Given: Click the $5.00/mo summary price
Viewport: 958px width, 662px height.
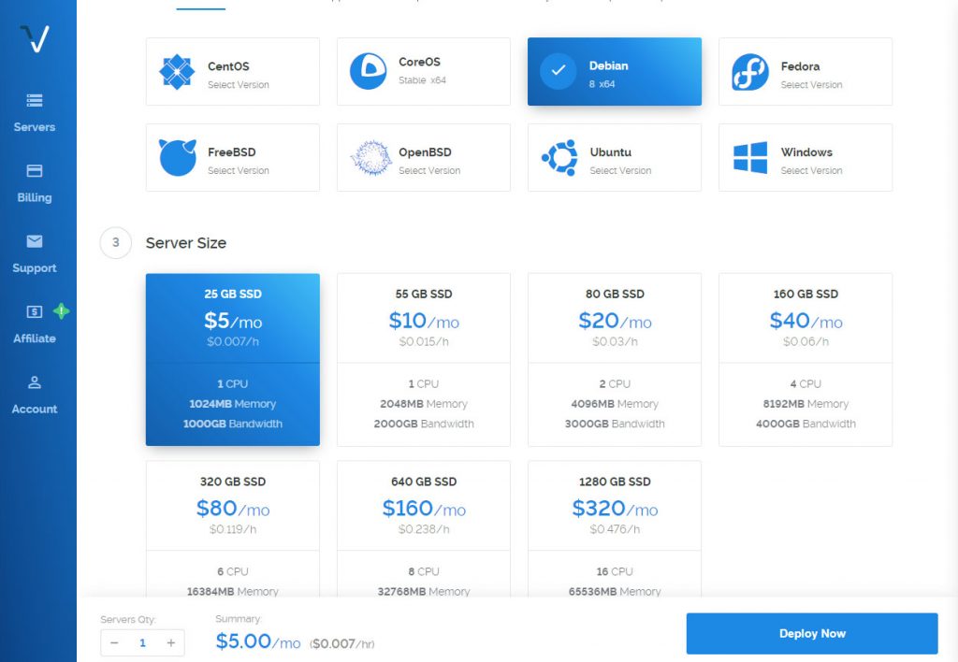Looking at the screenshot, I should pyautogui.click(x=258, y=641).
